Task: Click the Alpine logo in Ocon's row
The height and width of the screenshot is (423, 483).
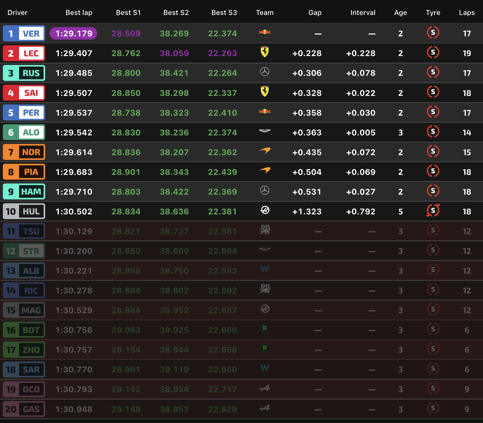Action: (264, 388)
